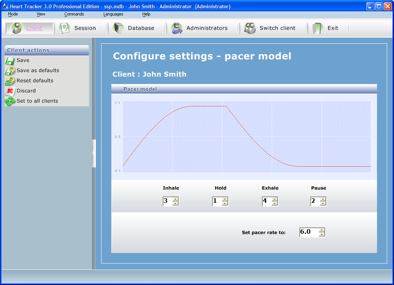Image resolution: width=394 pixels, height=285 pixels.
Task: Click the Exit door icon
Action: [318, 28]
